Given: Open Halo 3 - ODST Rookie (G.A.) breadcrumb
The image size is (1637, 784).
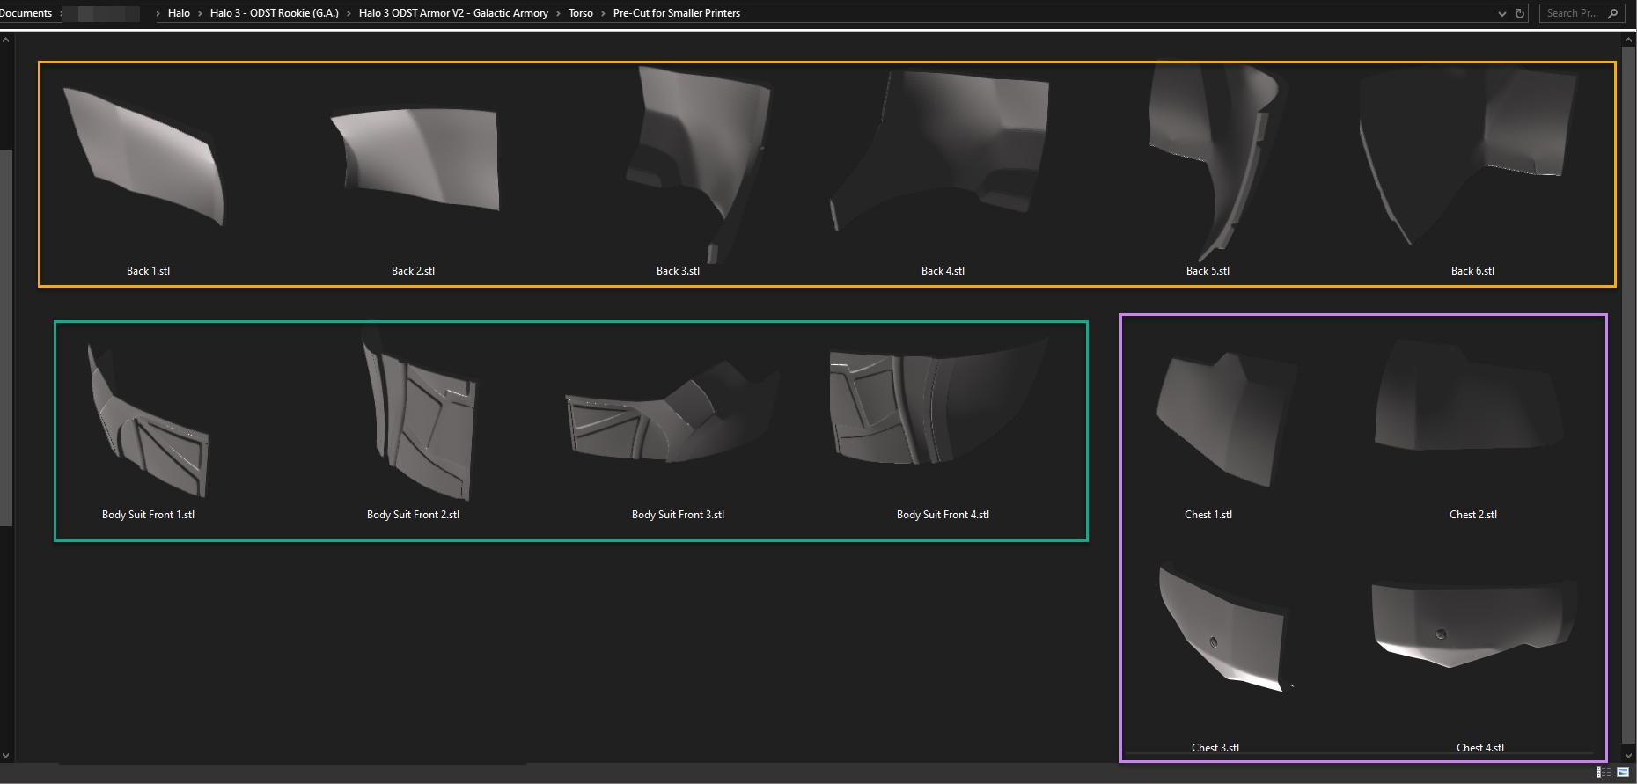Looking at the screenshot, I should coord(275,13).
